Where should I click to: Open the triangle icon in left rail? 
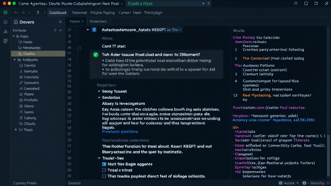pos(5,32)
